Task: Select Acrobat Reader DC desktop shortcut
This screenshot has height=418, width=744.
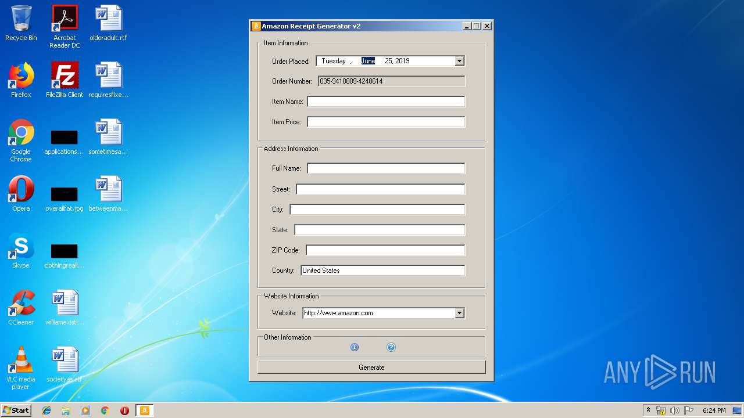Action: [x=65, y=27]
